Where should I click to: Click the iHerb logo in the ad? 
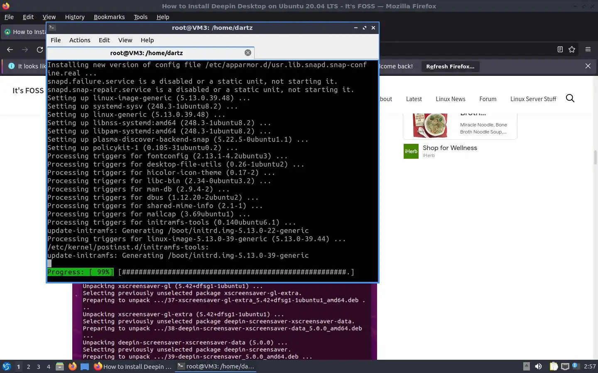(411, 151)
